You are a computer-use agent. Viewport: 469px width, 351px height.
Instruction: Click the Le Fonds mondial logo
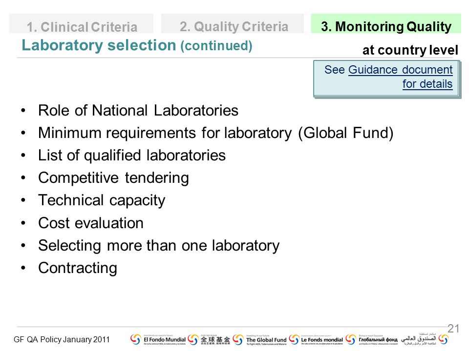click(x=316, y=339)
